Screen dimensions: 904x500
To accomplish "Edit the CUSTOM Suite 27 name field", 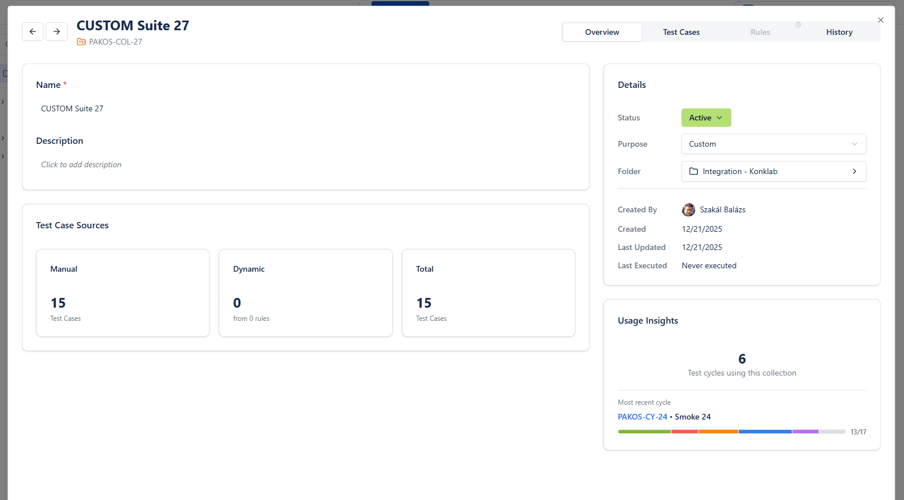I will pos(72,108).
